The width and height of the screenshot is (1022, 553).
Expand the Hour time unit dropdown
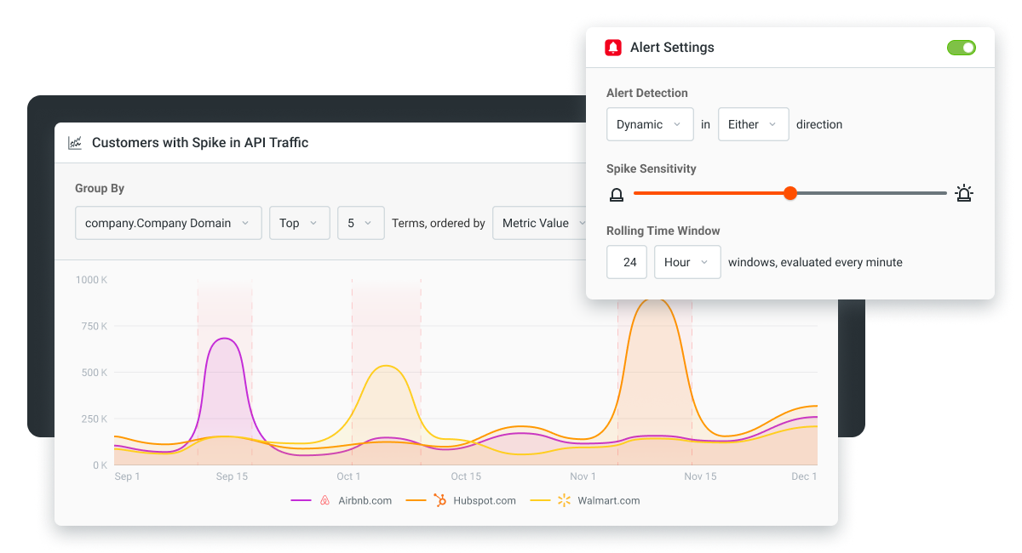687,262
